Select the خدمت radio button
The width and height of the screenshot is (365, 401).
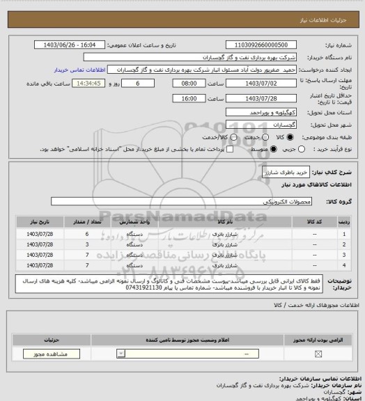pos(265,137)
